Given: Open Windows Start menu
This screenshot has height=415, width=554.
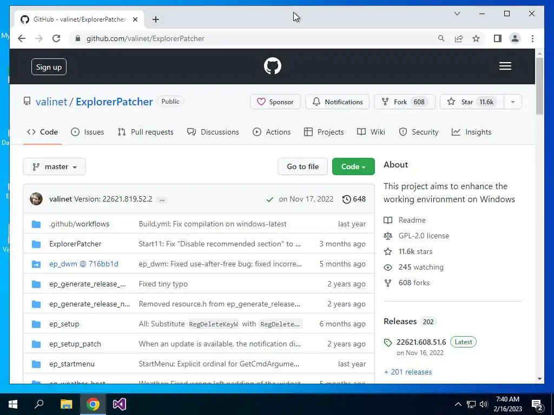Looking at the screenshot, I should click(x=13, y=404).
